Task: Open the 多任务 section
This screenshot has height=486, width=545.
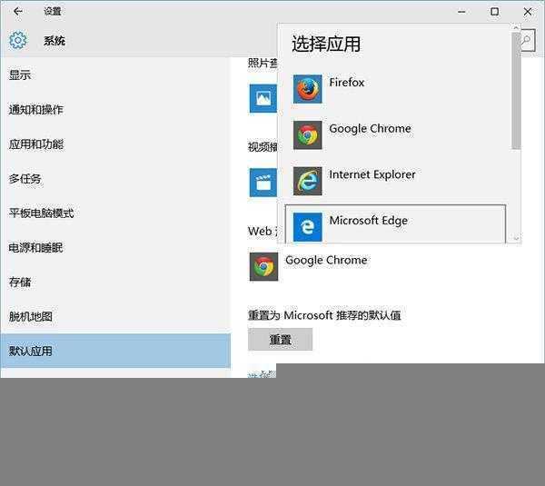Action: tap(115, 179)
